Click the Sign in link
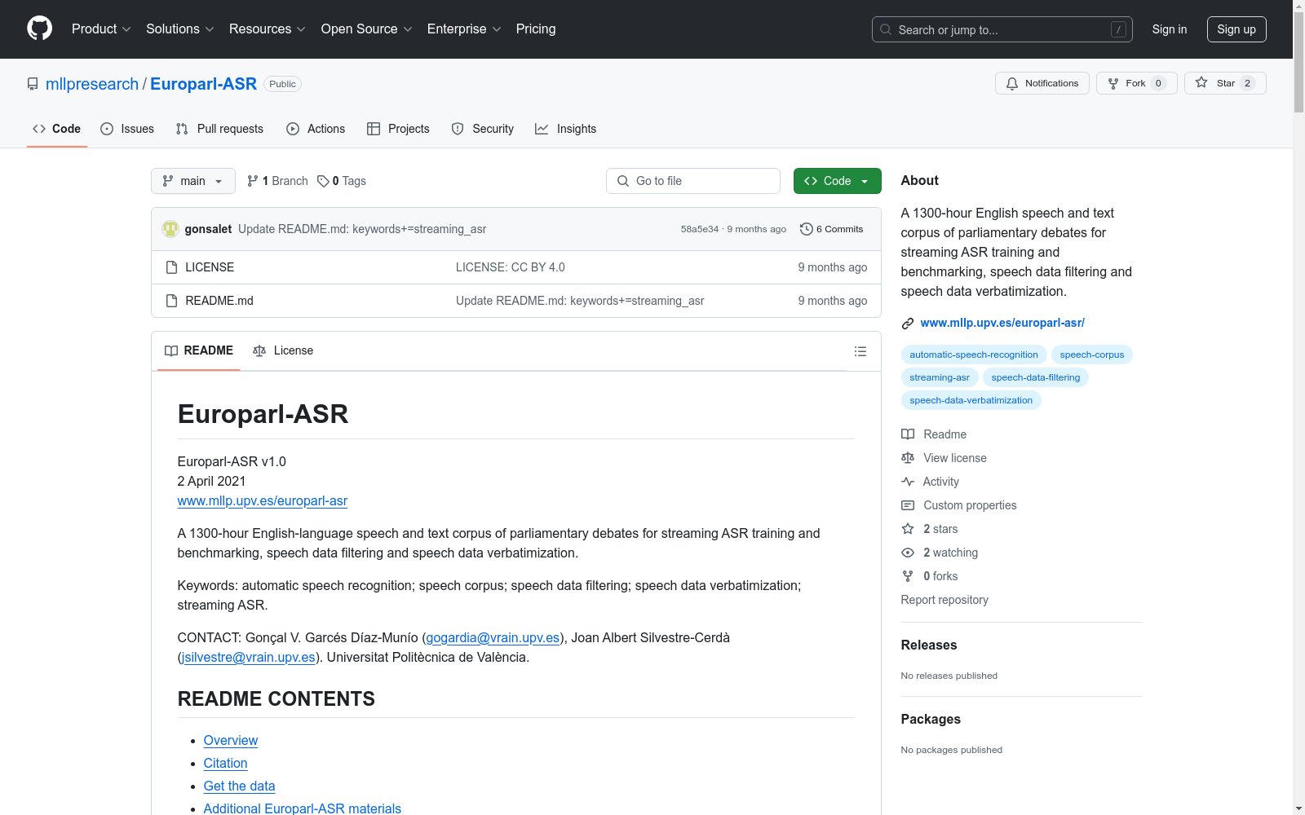Image resolution: width=1305 pixels, height=815 pixels. [x=1170, y=29]
